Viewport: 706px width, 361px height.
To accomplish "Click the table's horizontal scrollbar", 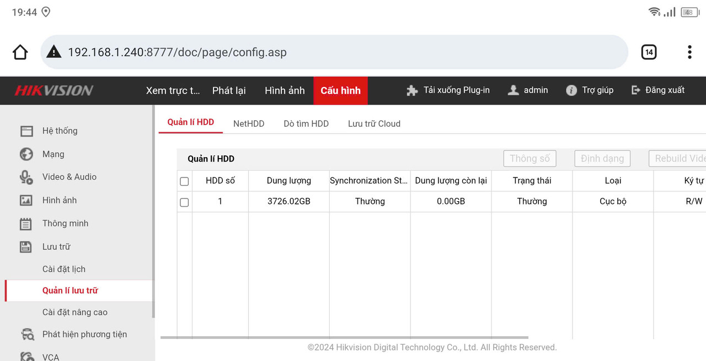I will point(344,337).
